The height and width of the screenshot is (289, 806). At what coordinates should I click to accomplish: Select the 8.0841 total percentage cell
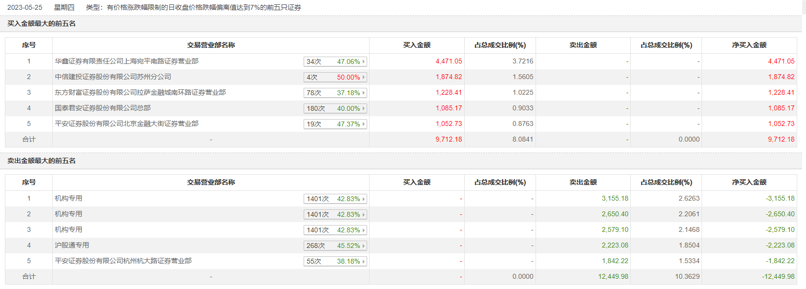tap(522, 139)
